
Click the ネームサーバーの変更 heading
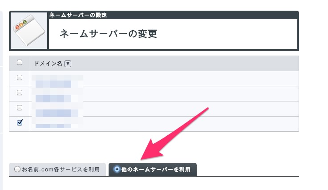tap(108, 34)
